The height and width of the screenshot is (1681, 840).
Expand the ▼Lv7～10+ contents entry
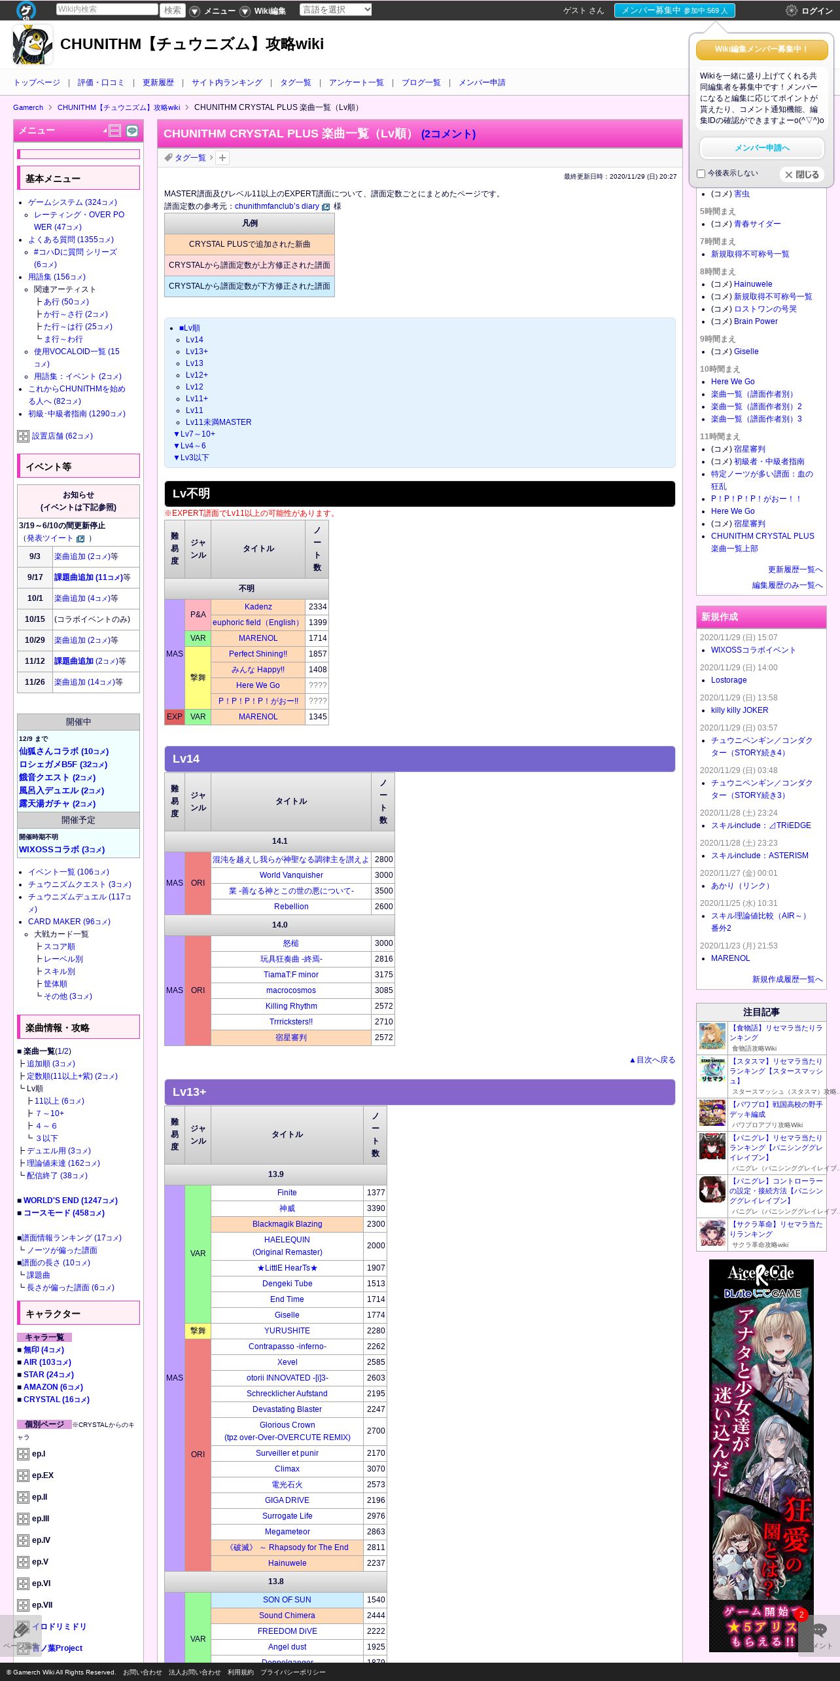coord(194,434)
